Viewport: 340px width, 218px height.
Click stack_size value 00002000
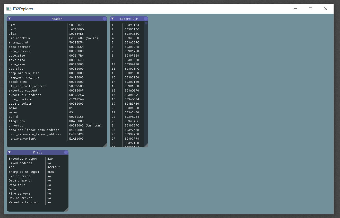click(76, 82)
